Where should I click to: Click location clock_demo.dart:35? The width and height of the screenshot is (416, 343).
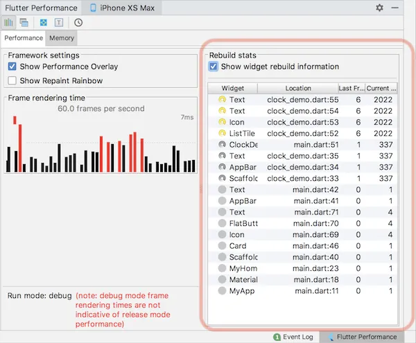[303, 156]
